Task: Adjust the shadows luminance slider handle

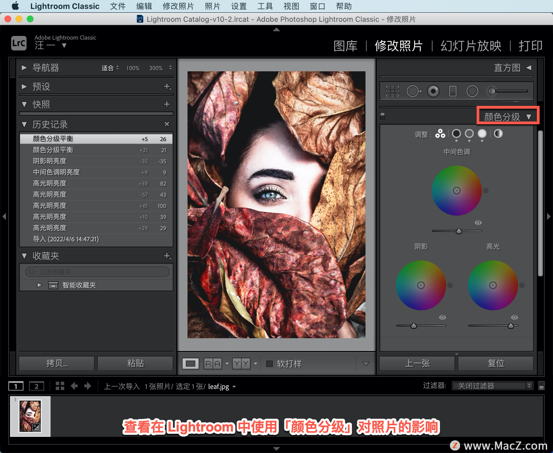Action: click(x=414, y=326)
